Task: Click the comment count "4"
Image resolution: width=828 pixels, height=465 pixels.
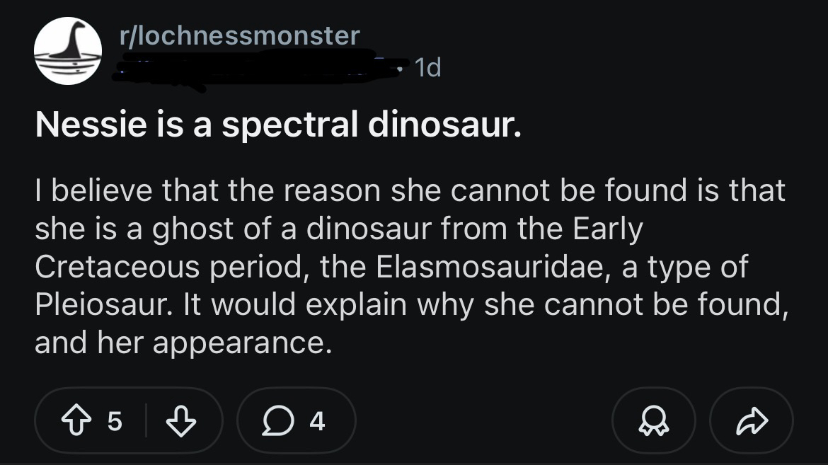Action: tap(318, 421)
